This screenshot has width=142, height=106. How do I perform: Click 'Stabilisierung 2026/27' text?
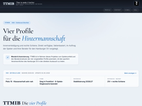coord(83,82)
